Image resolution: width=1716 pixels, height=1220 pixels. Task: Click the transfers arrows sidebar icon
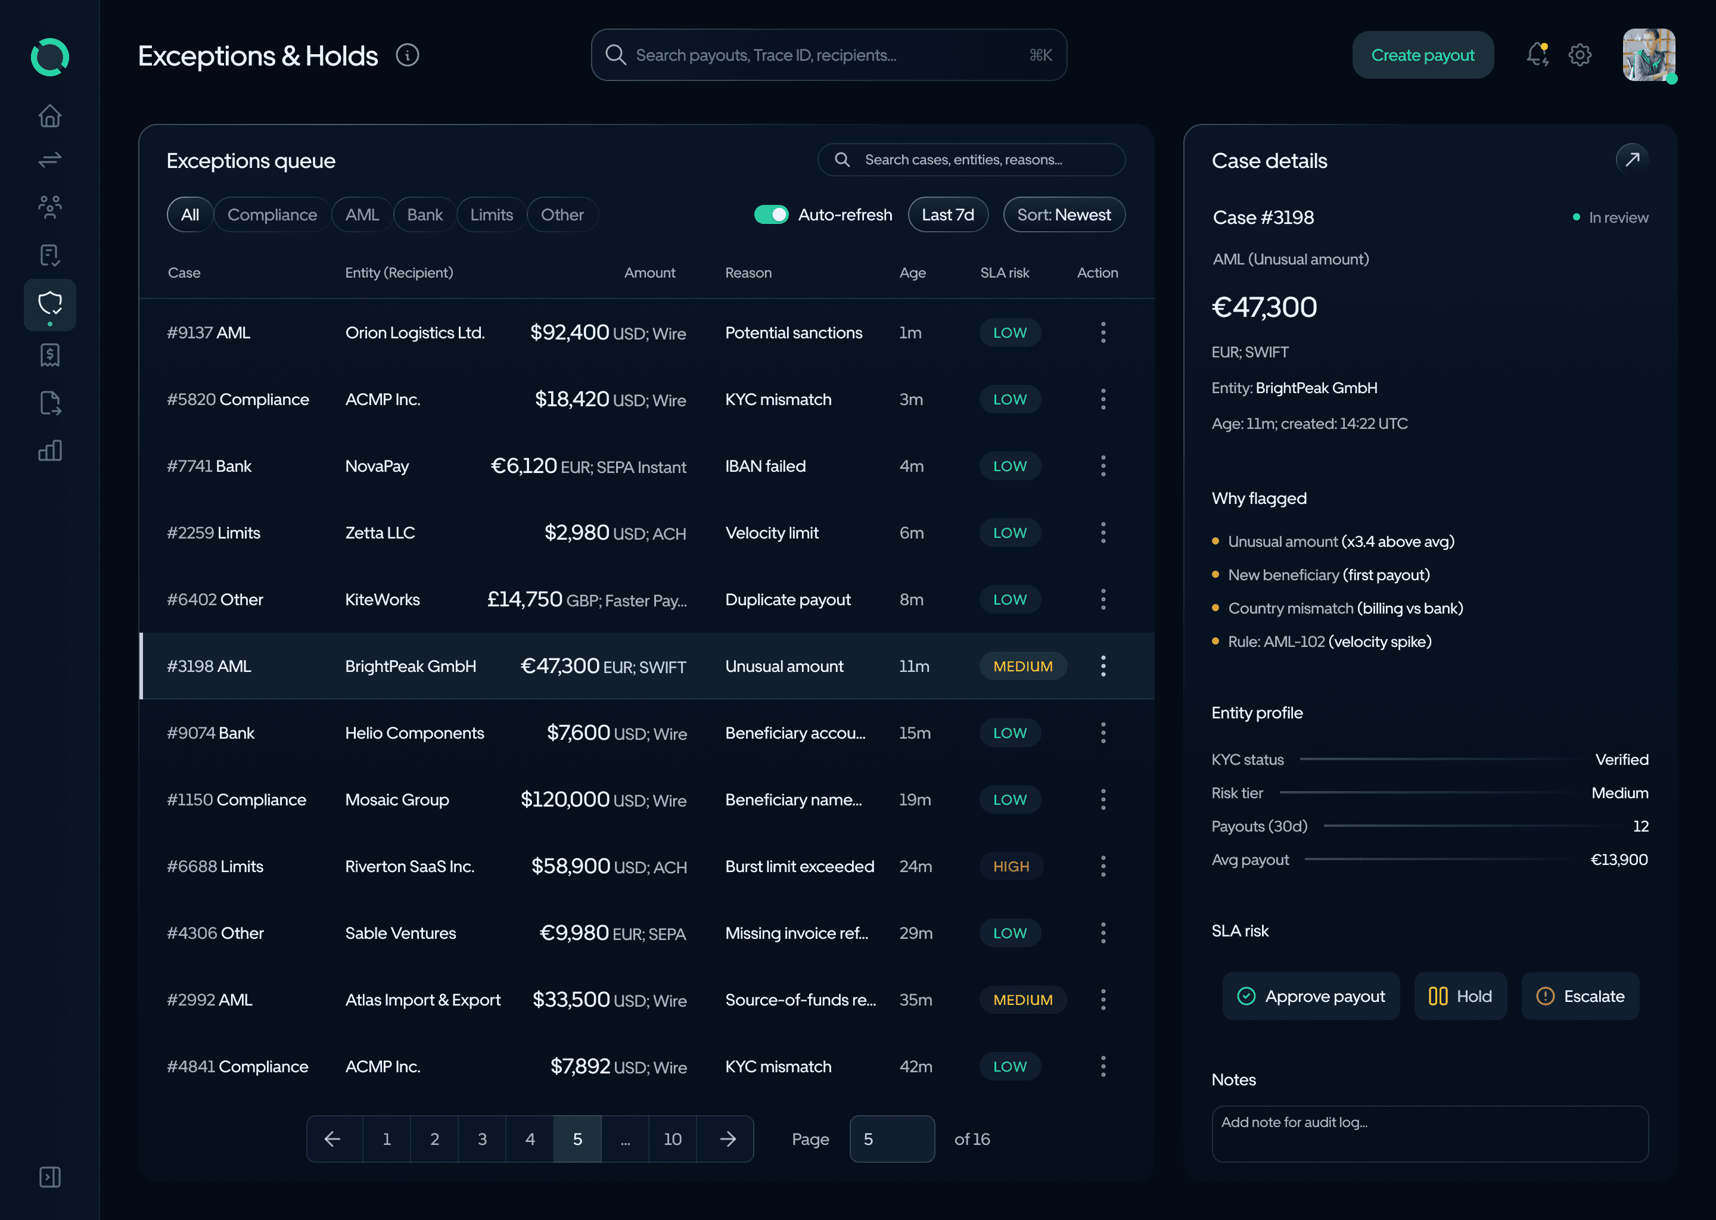point(49,160)
